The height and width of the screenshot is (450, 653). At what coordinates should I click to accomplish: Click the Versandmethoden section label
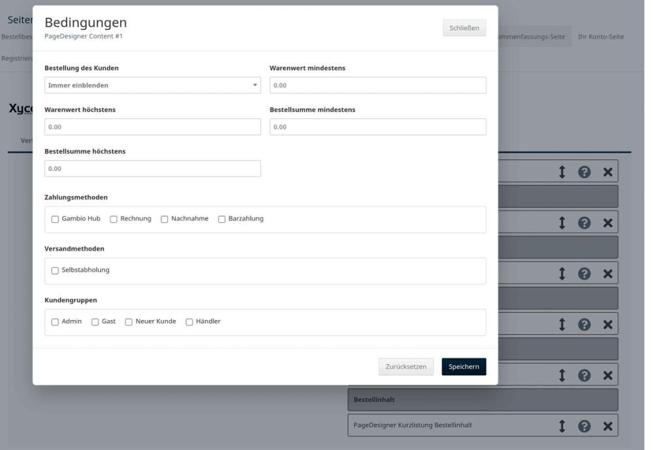coord(74,249)
